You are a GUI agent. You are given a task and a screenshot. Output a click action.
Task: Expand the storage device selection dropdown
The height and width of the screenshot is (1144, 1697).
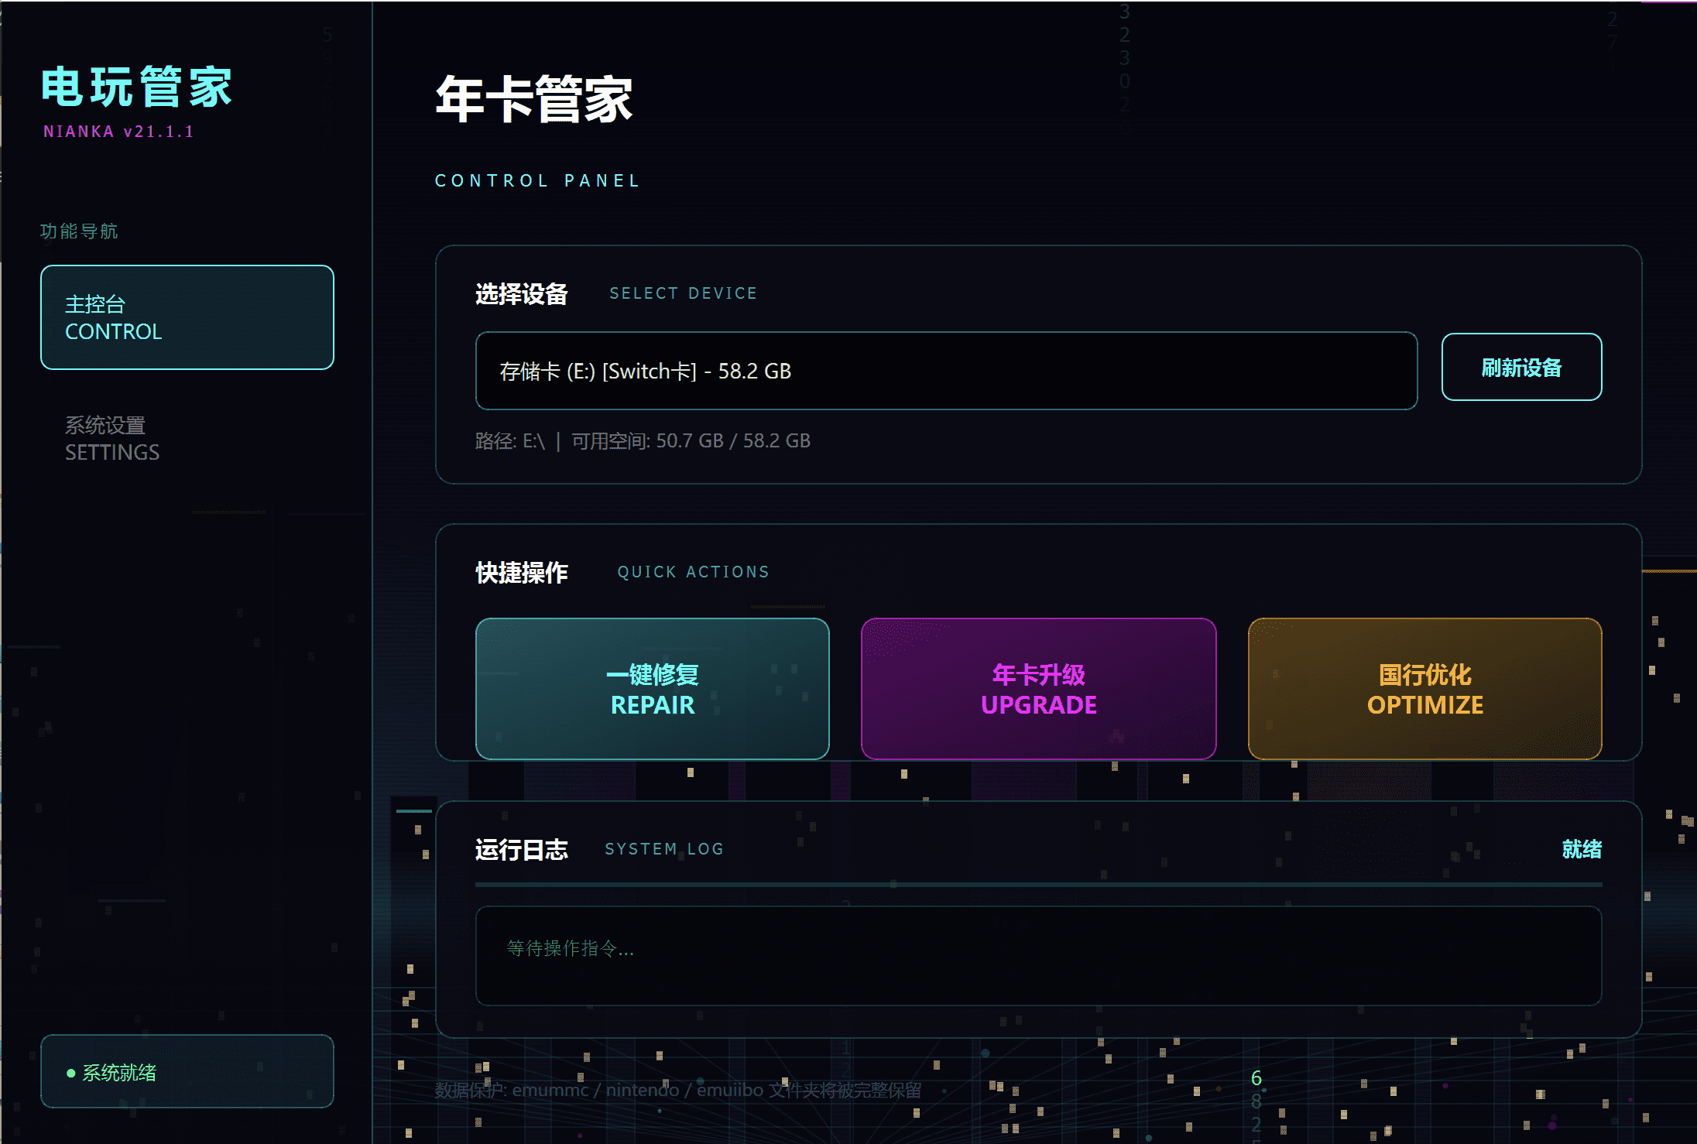pyautogui.click(x=945, y=371)
